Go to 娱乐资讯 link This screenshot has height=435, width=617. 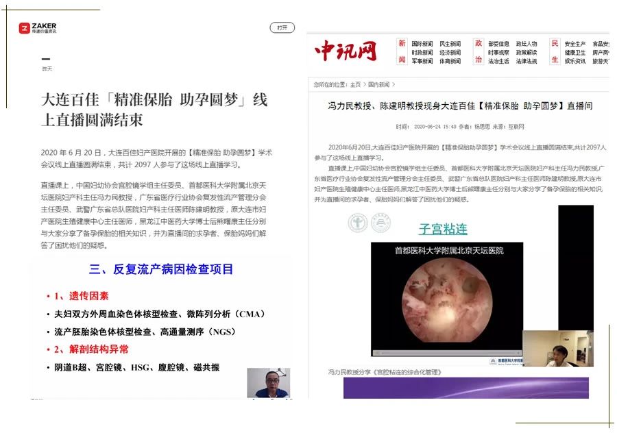[x=574, y=62]
